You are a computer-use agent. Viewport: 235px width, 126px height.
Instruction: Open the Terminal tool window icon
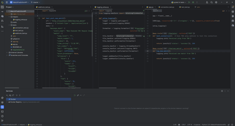pos(2,112)
